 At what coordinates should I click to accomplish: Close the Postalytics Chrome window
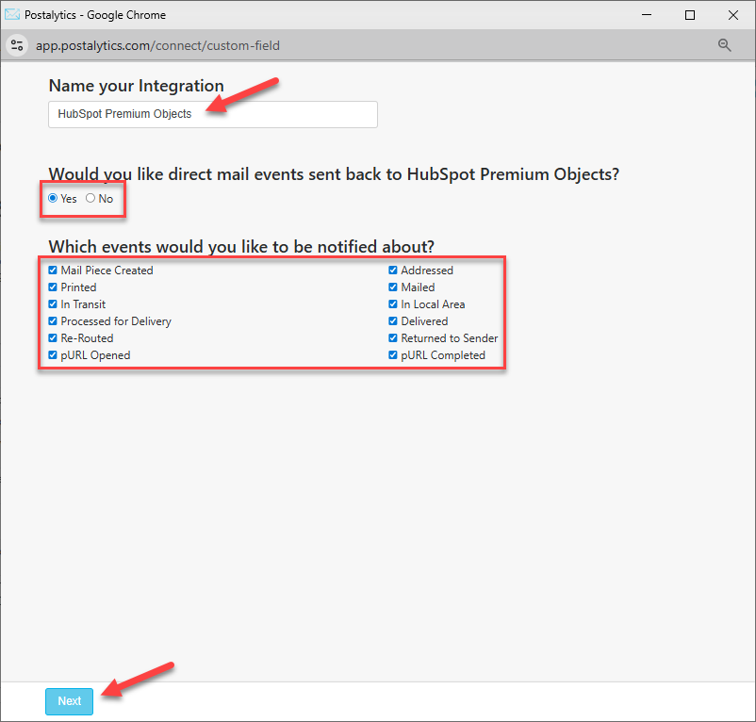(732, 15)
